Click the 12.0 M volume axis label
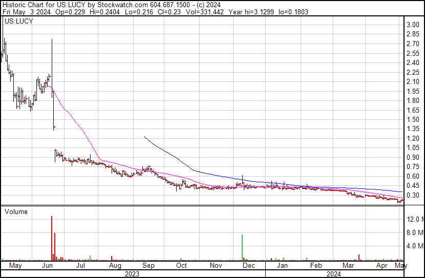Viewport: 425px width, 278px height. [415, 219]
